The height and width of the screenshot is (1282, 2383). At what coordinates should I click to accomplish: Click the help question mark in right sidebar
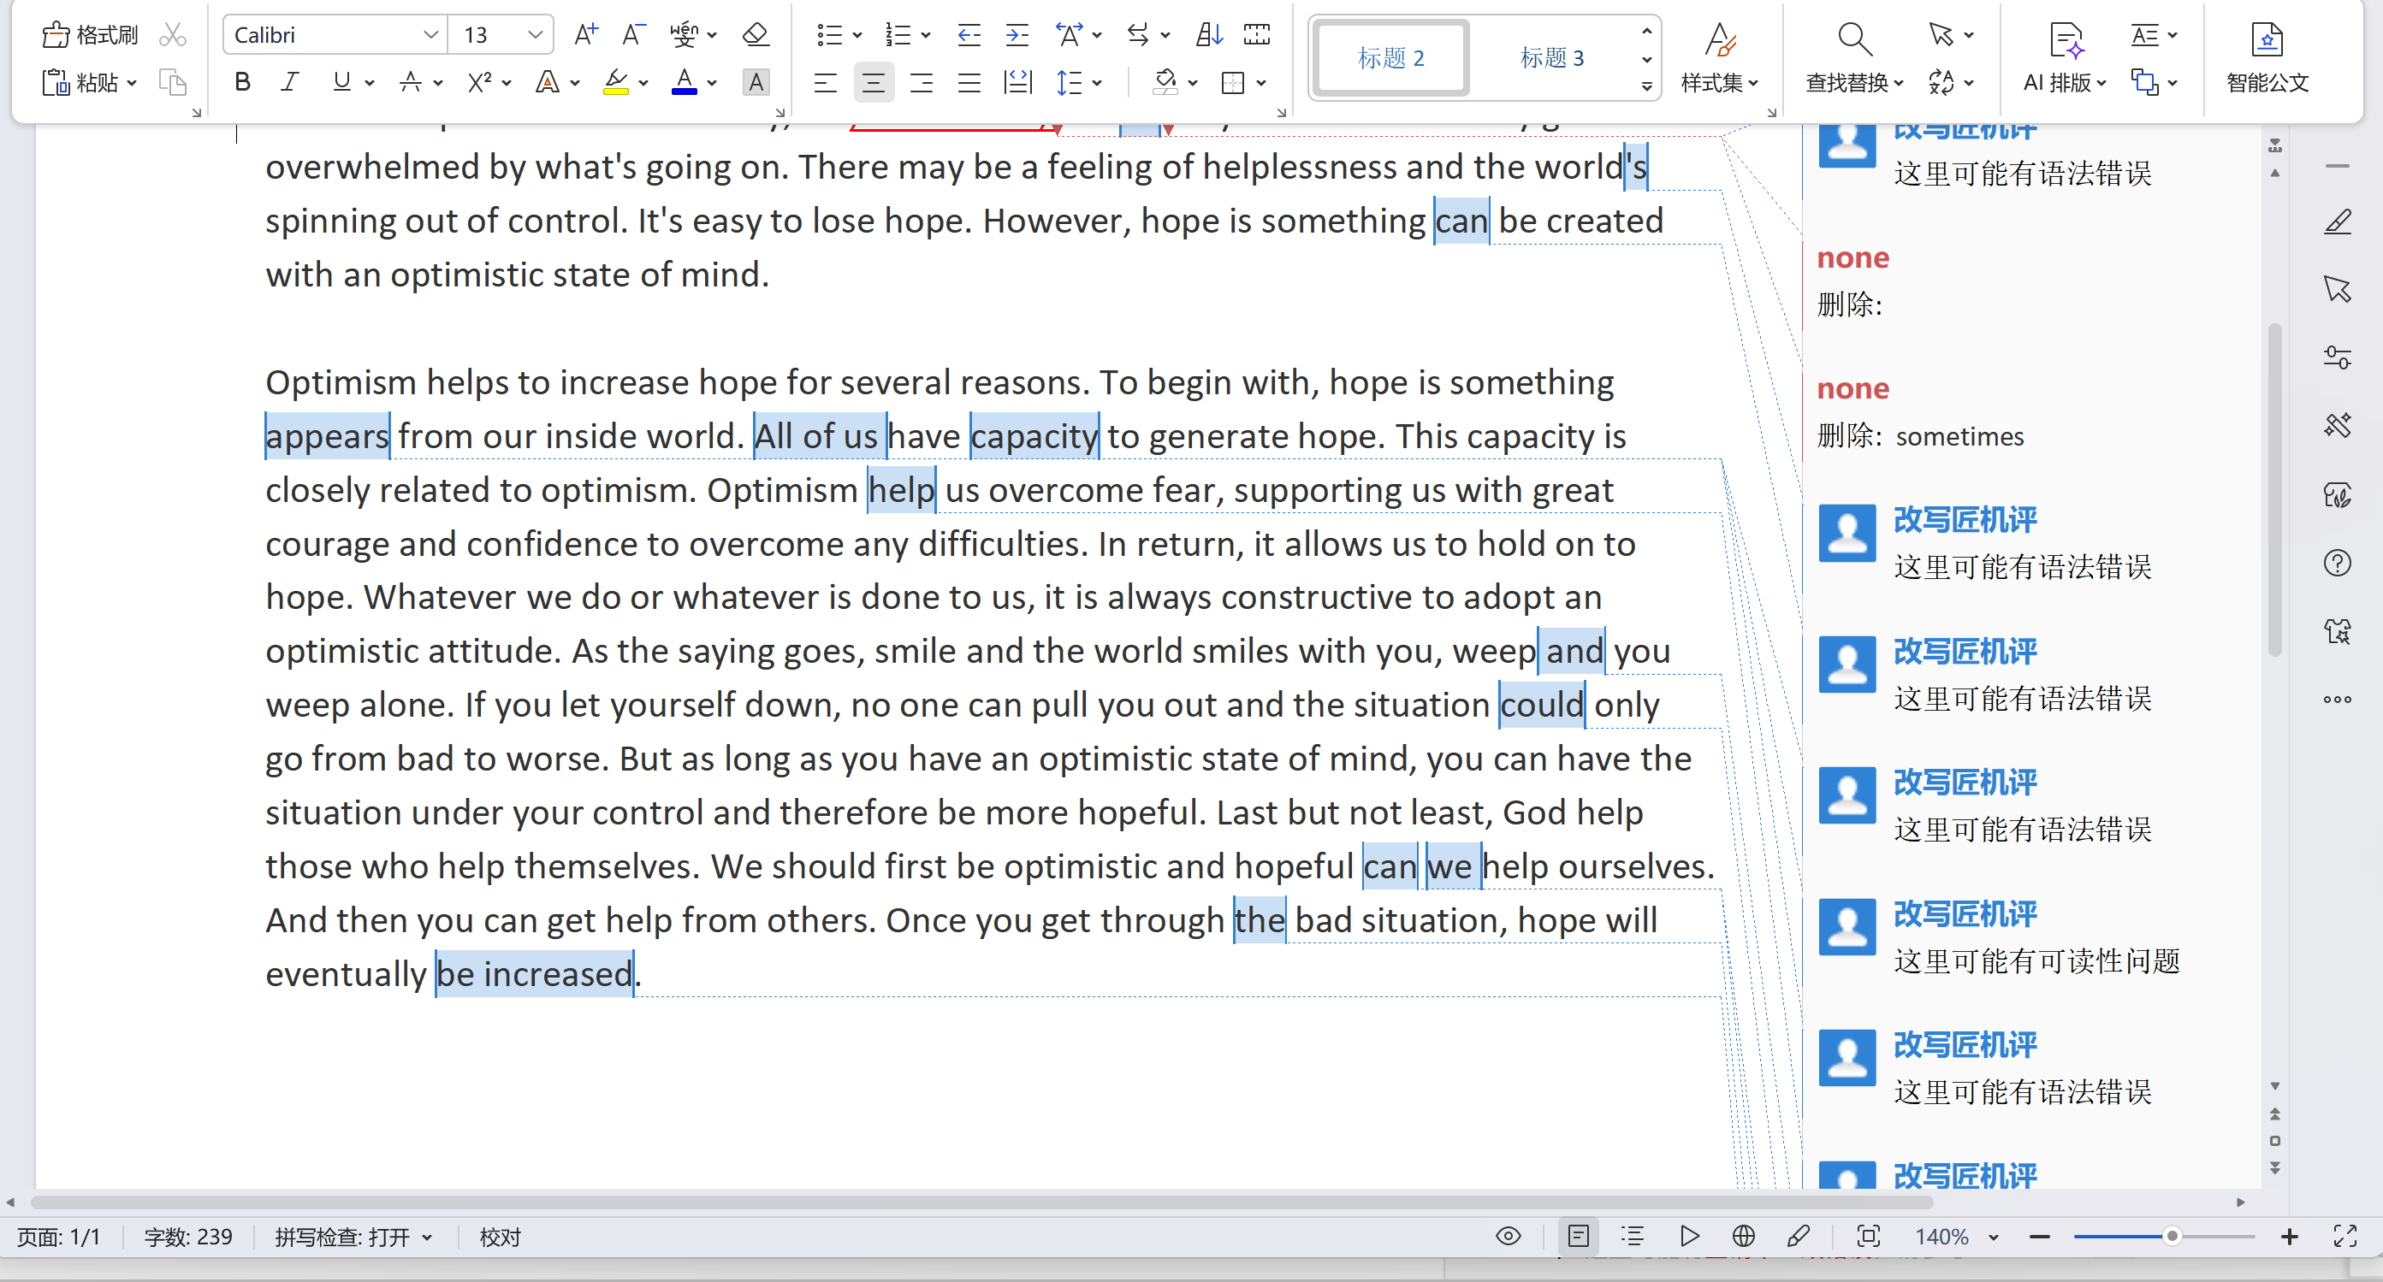pyautogui.click(x=2337, y=563)
